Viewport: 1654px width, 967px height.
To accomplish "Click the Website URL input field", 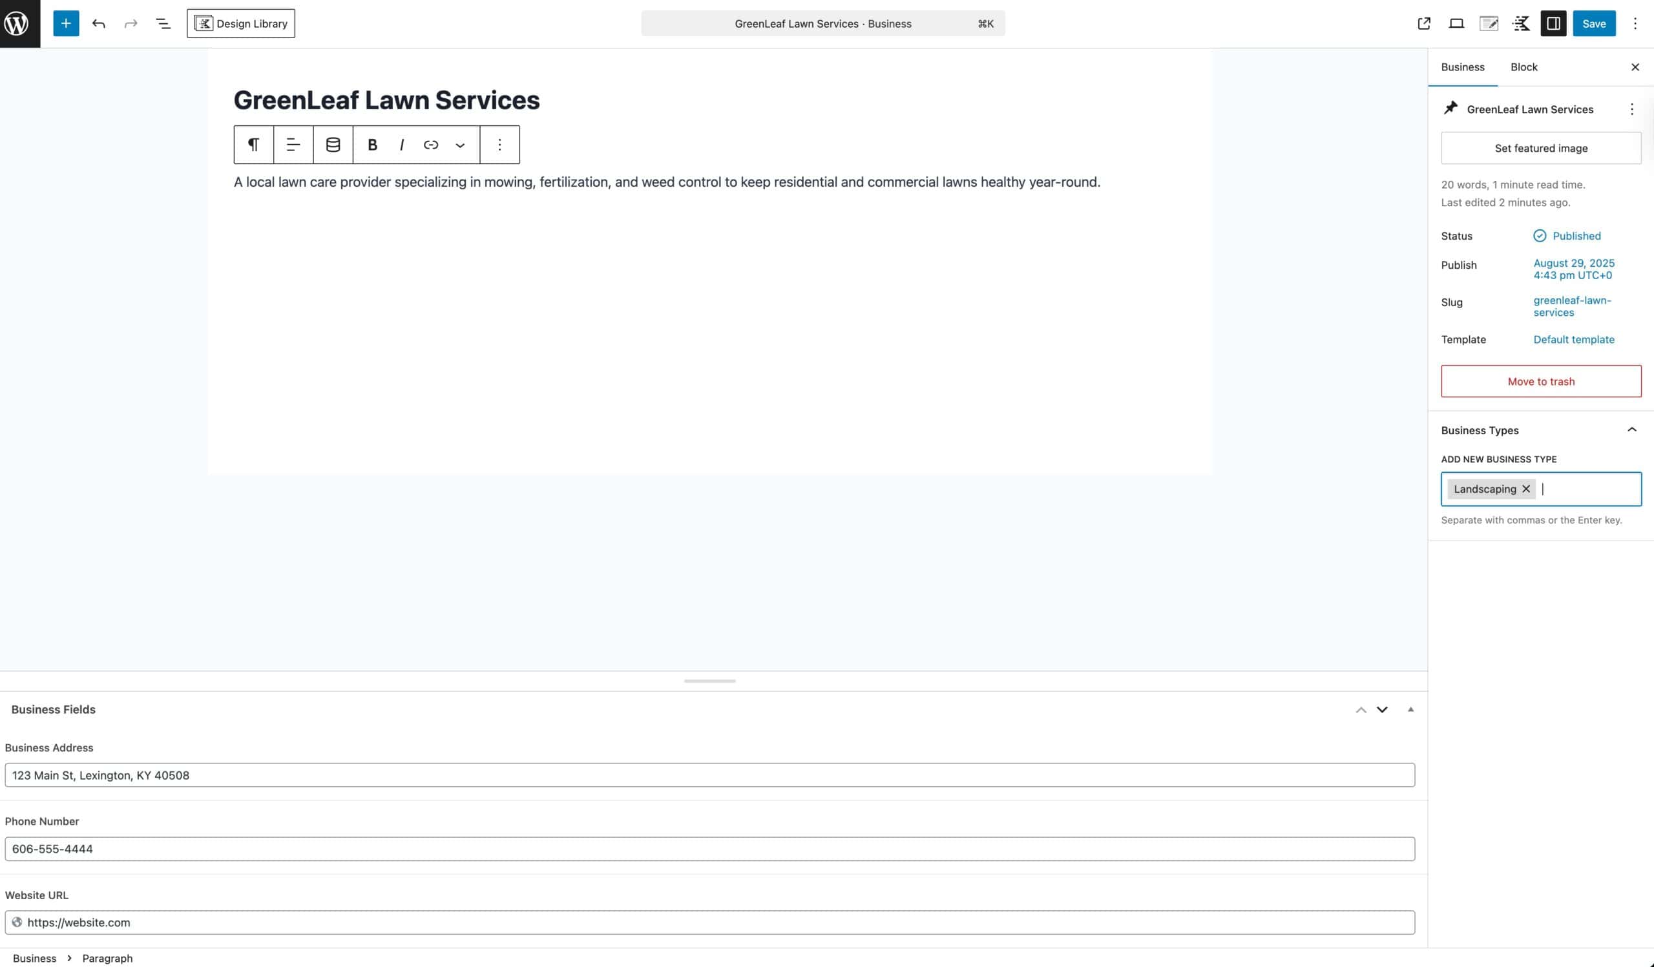I will click(x=709, y=922).
